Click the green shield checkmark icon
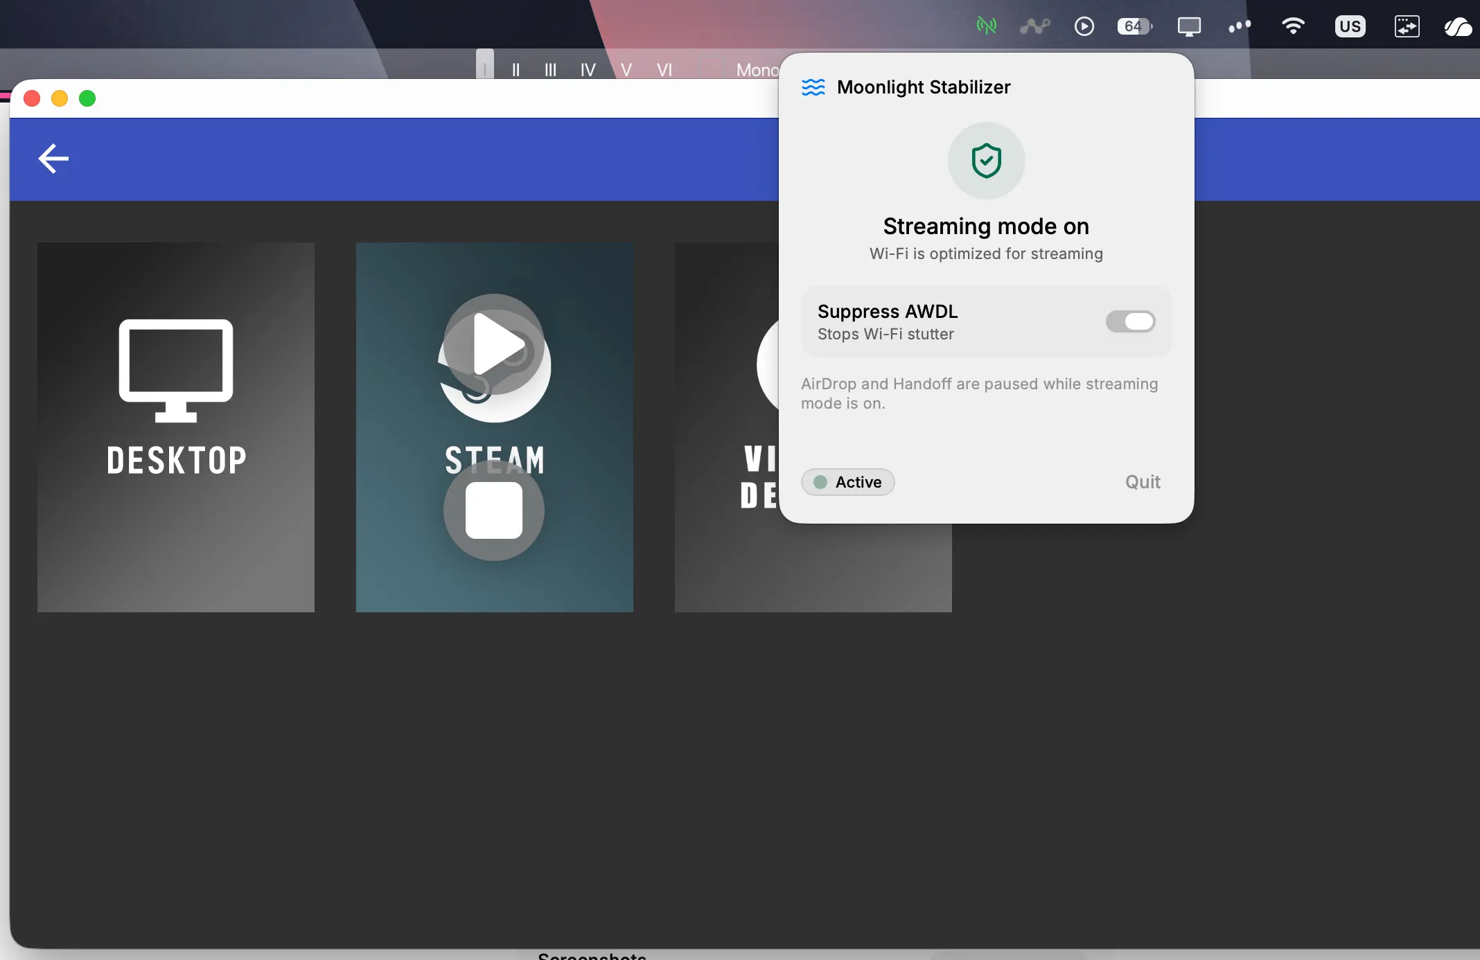Image resolution: width=1480 pixels, height=960 pixels. coord(986,161)
